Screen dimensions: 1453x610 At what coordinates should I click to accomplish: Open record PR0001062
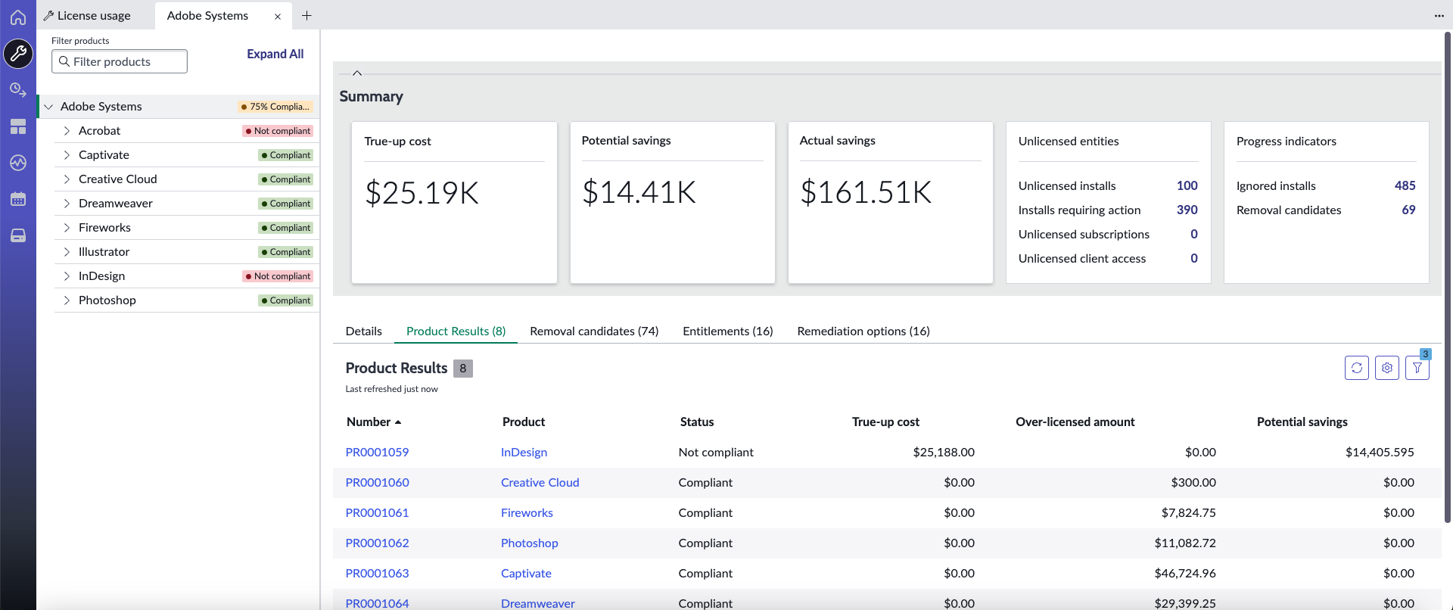point(377,543)
